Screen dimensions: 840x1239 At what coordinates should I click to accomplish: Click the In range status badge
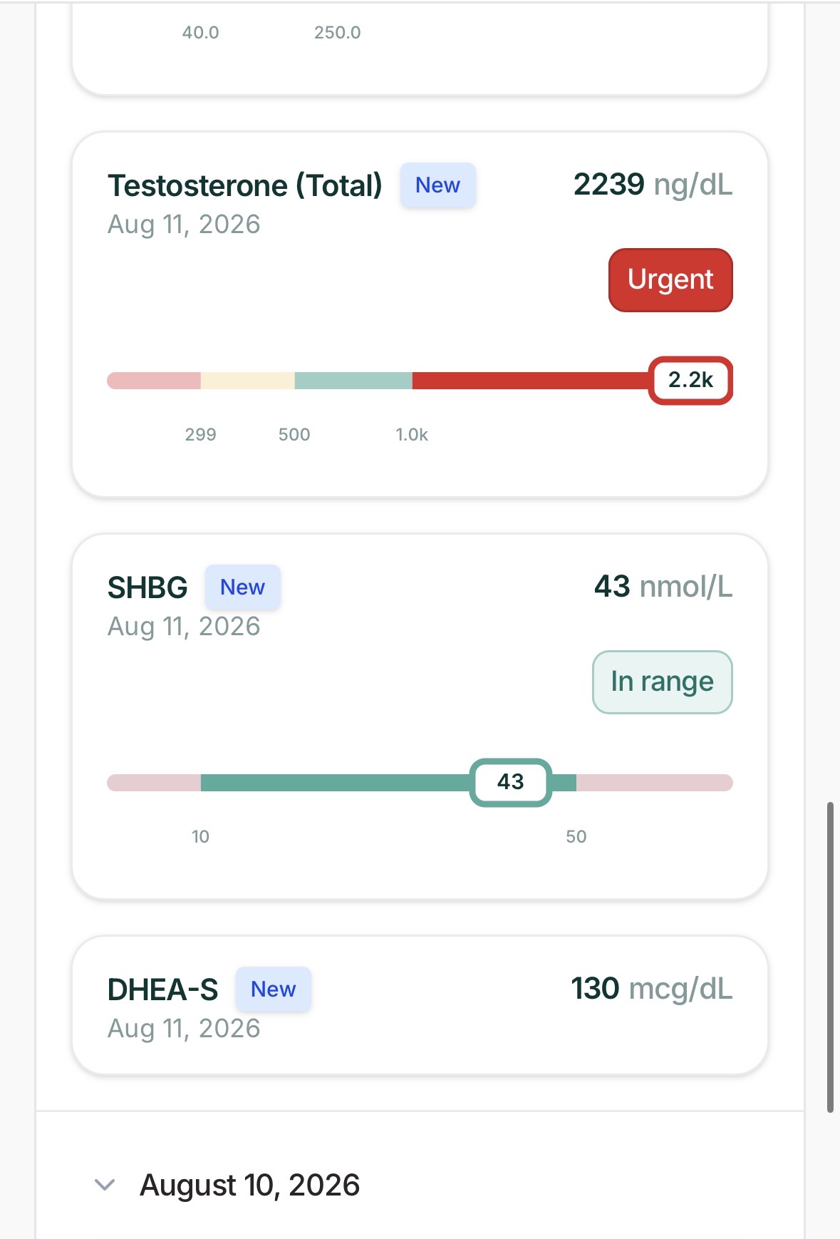point(662,682)
